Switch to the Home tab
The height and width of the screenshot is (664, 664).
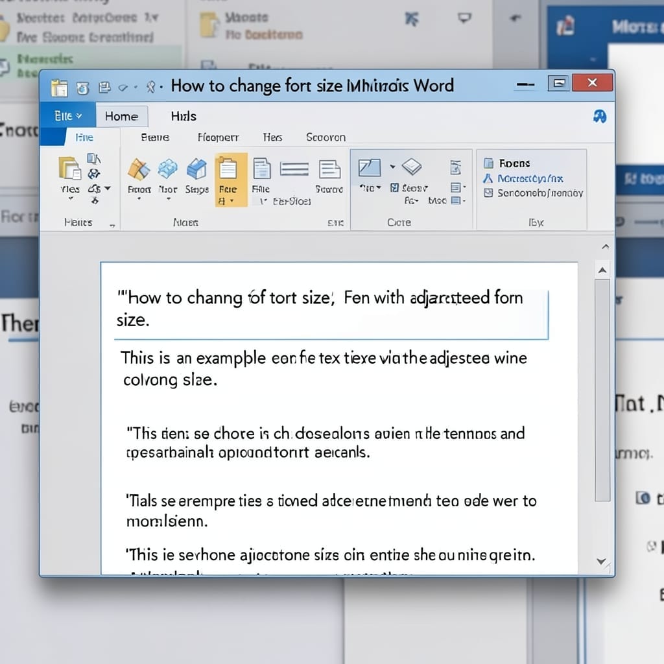tap(121, 117)
